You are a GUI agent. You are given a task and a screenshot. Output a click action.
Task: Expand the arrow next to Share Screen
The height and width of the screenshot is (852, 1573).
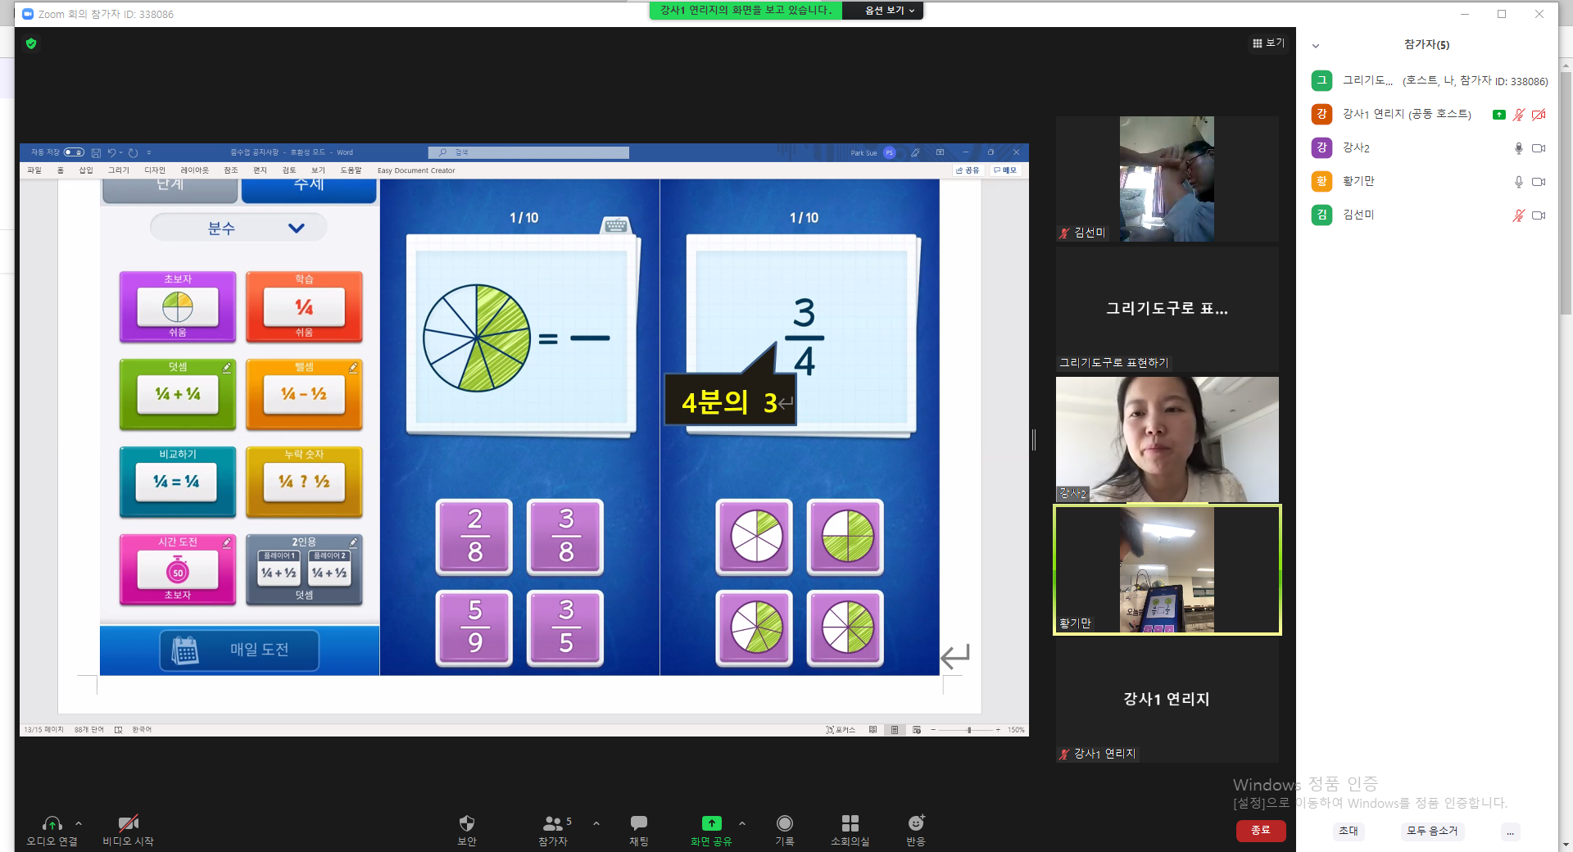click(742, 823)
